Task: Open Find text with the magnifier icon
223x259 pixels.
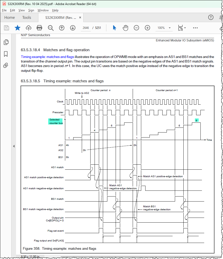Action: (51, 28)
